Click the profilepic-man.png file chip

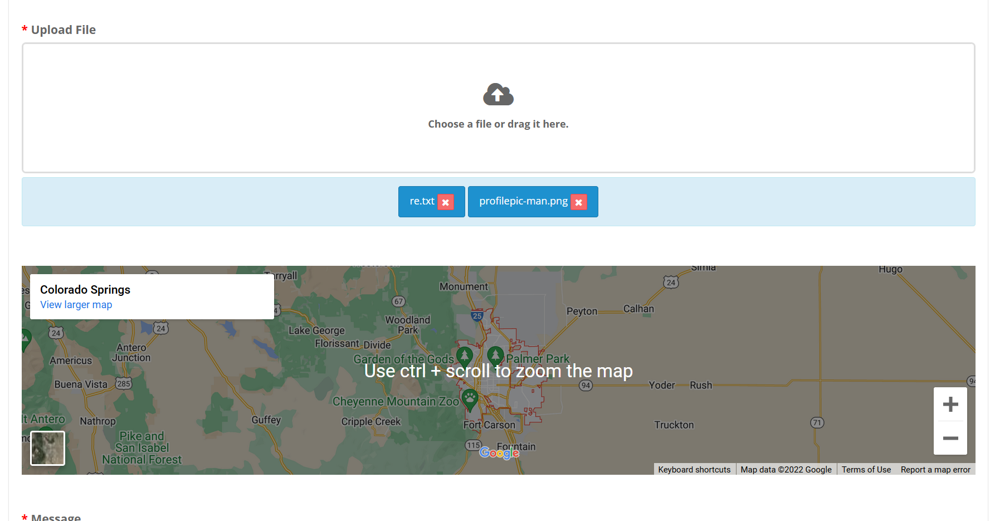pos(523,201)
